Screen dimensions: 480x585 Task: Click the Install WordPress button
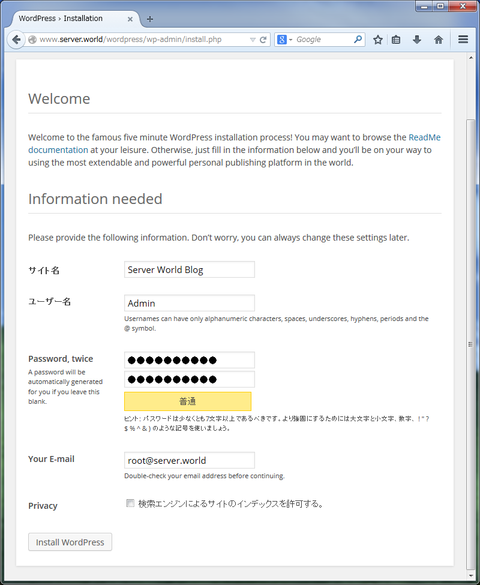click(x=70, y=542)
